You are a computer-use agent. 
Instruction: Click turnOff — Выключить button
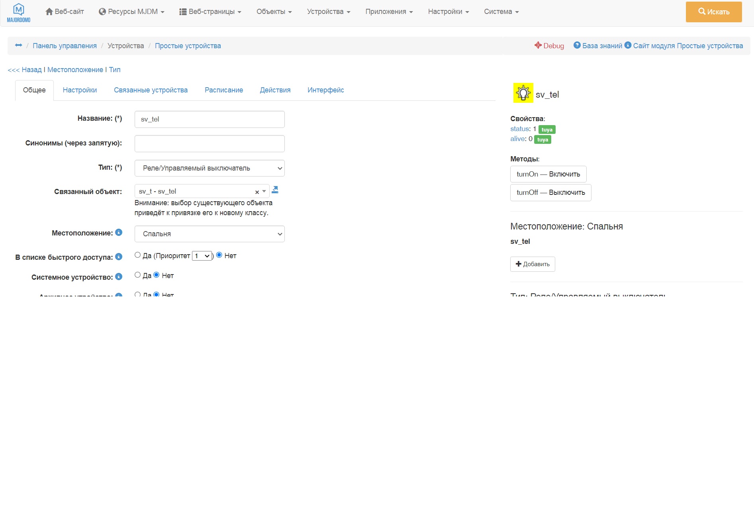coord(551,192)
